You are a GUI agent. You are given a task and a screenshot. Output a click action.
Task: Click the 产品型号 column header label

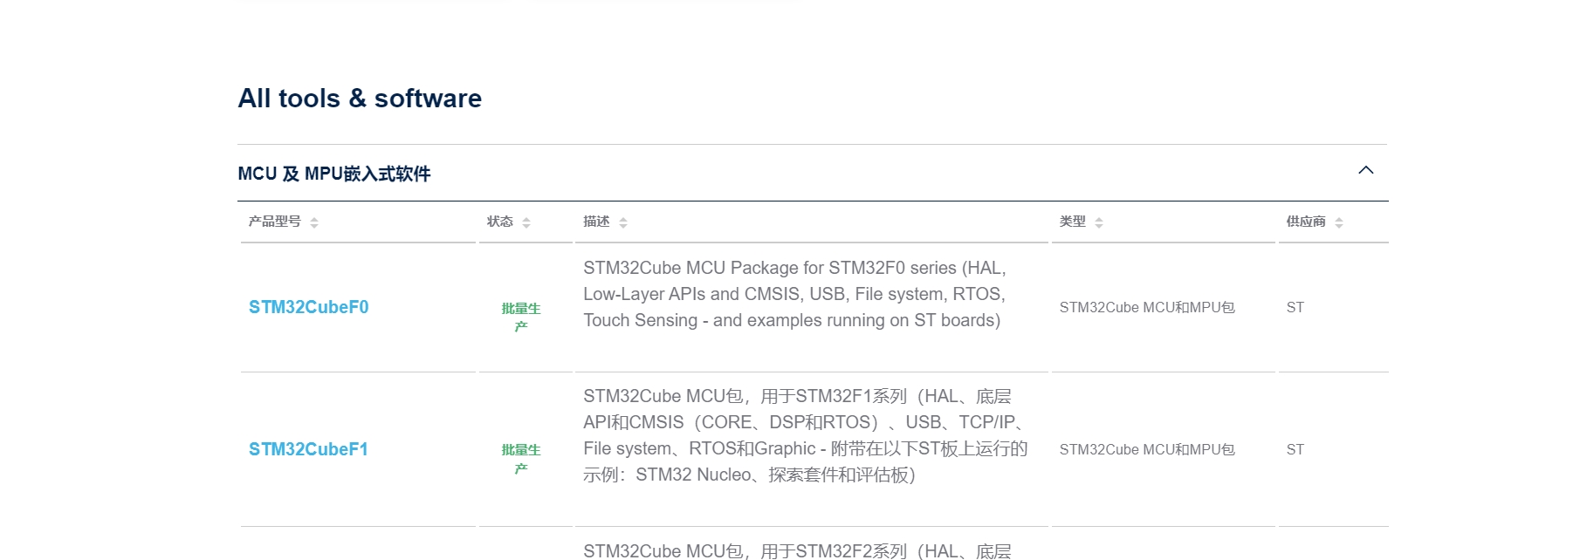274,222
